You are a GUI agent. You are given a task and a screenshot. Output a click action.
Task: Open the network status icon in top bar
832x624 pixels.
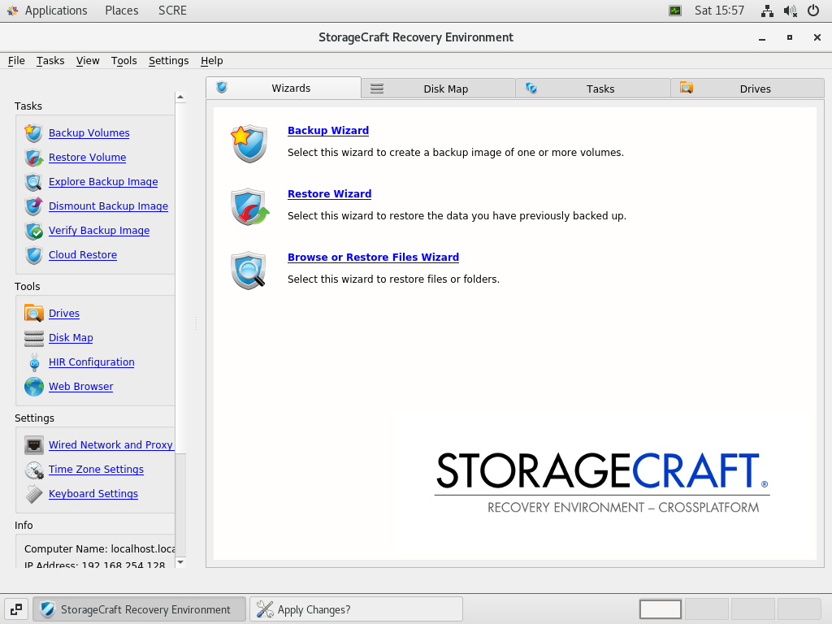[767, 11]
